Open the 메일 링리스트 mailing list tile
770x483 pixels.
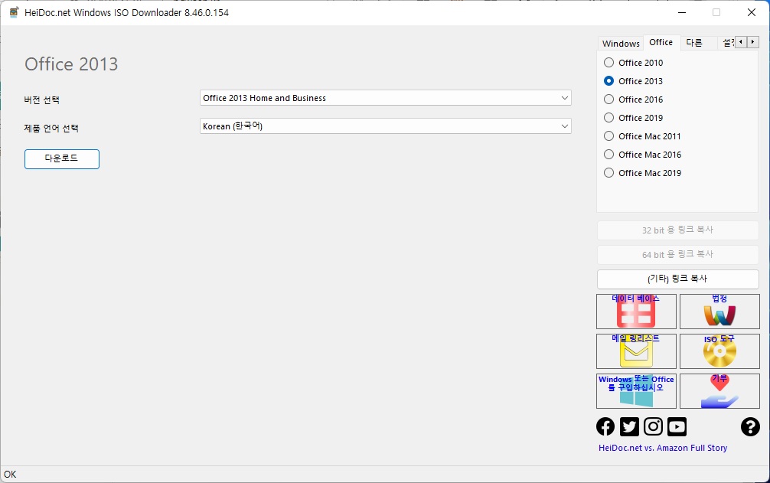pyautogui.click(x=636, y=351)
